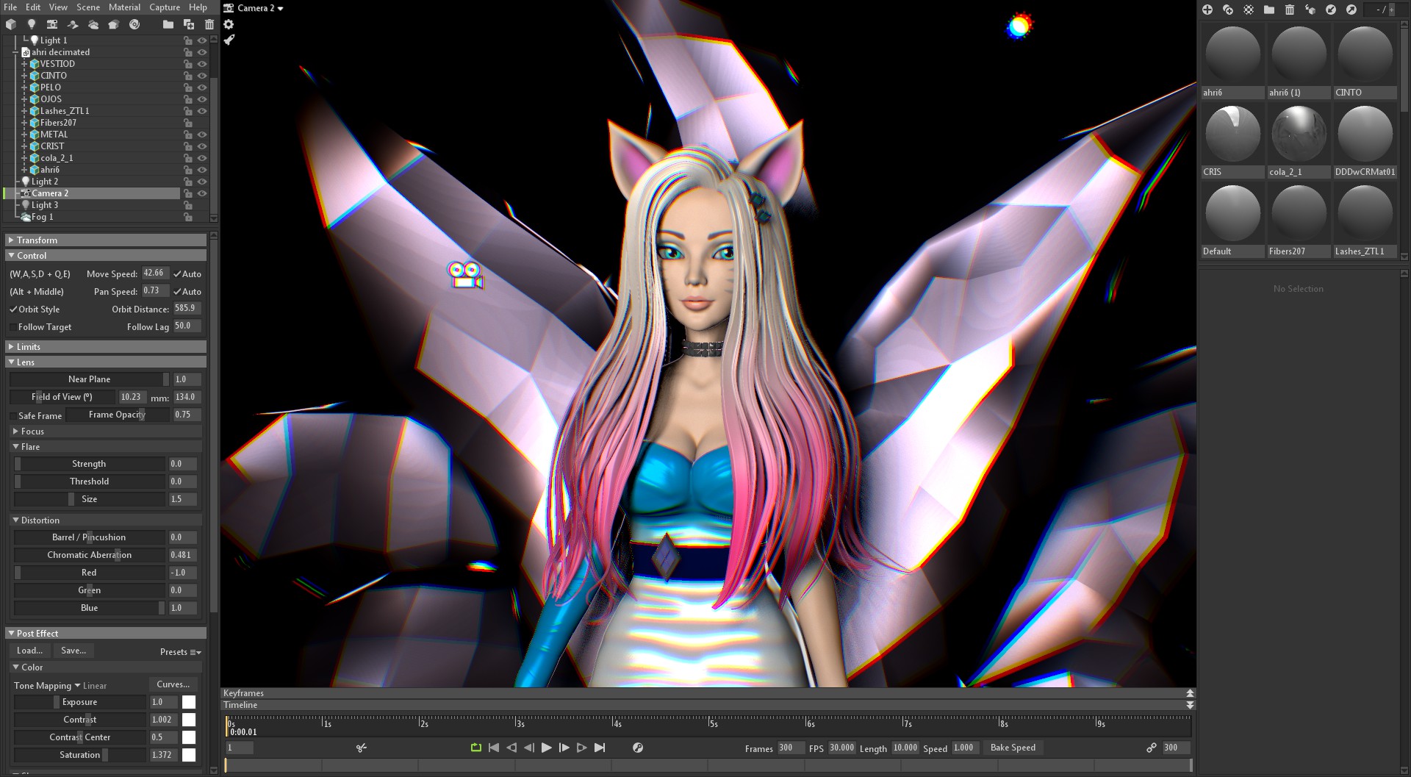Toggle visibility of PELO mesh

[202, 87]
